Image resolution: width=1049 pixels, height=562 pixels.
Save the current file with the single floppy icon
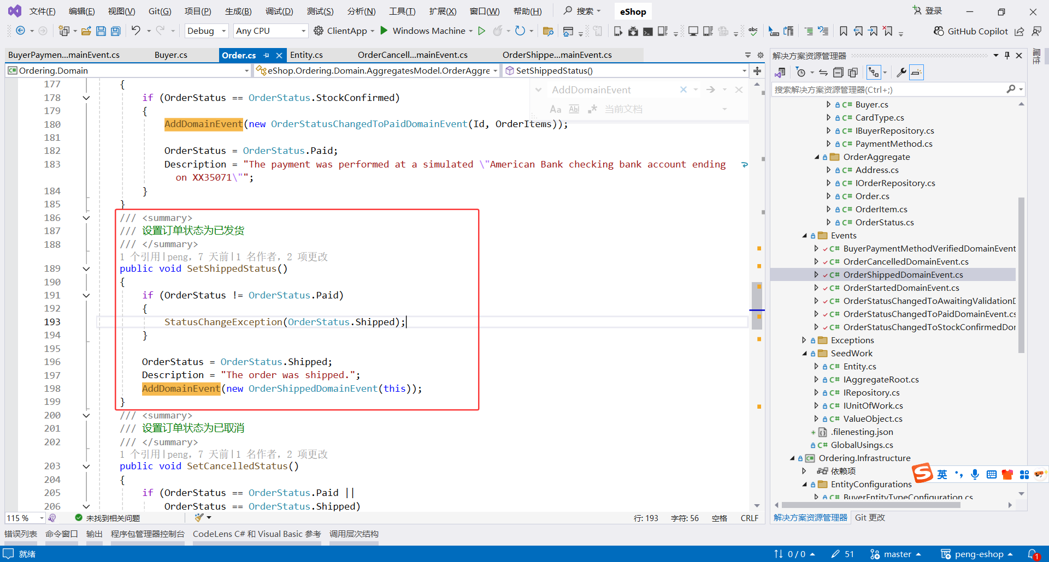pyautogui.click(x=101, y=31)
